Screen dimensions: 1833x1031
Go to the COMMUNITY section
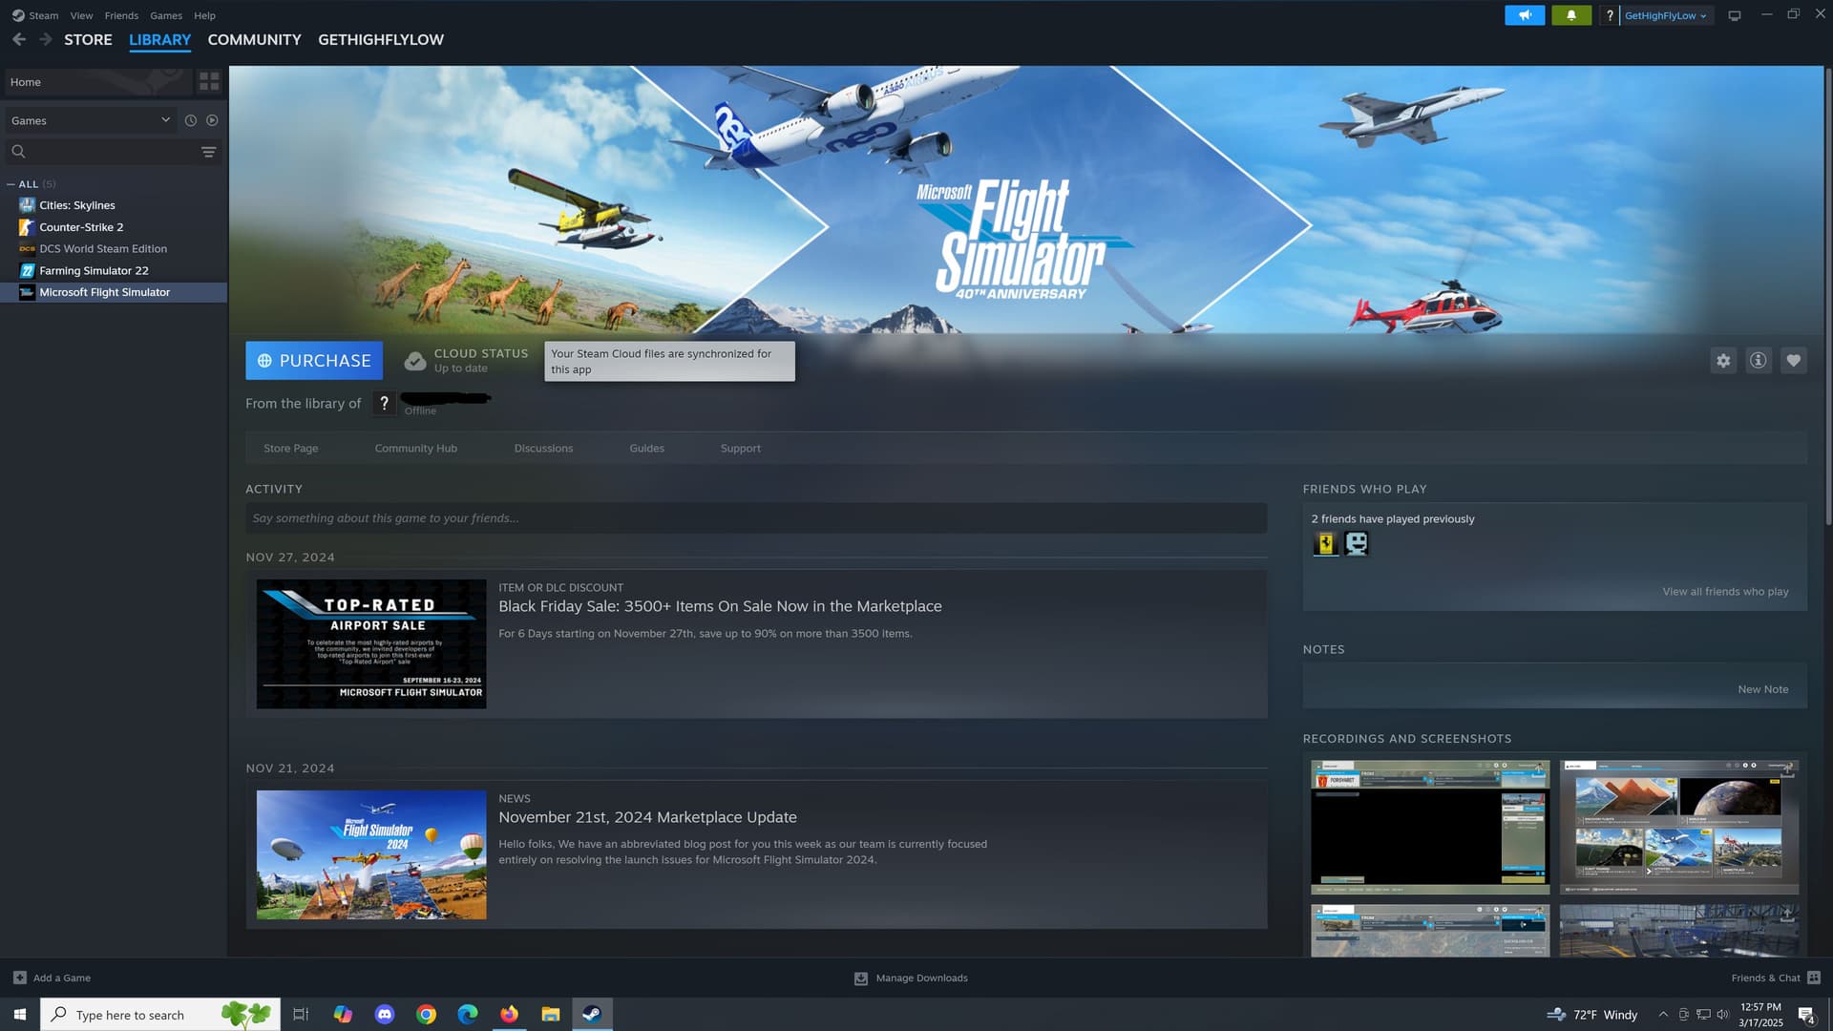coord(254,39)
